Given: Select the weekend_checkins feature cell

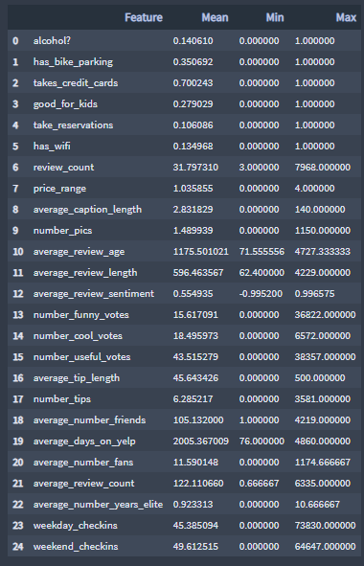Looking at the screenshot, I should 76,547.
